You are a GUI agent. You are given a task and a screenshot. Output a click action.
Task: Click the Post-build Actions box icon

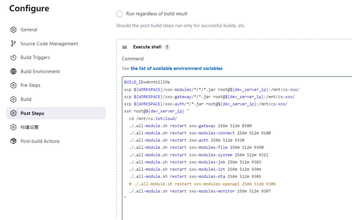13,141
